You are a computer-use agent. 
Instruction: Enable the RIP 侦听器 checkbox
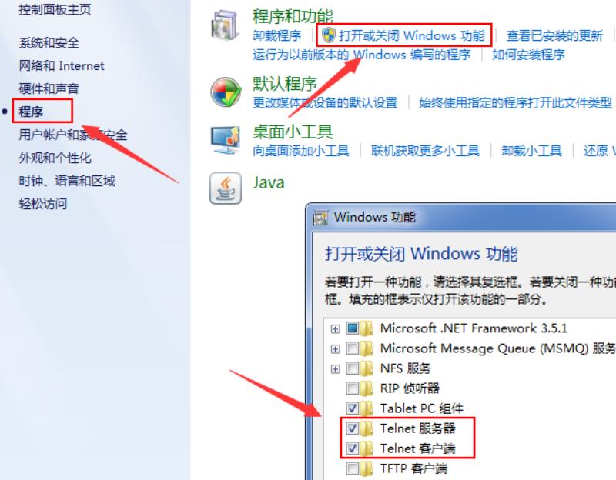coord(353,388)
